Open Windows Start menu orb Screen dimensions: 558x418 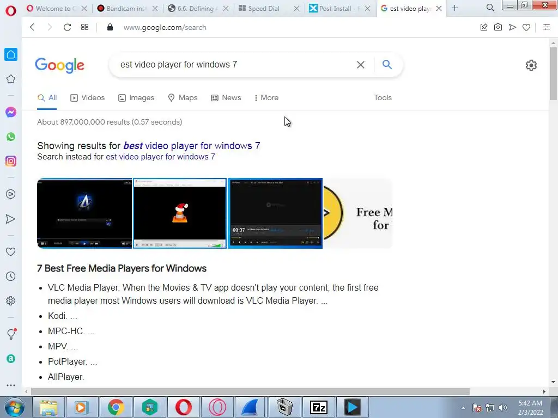[x=15, y=407]
